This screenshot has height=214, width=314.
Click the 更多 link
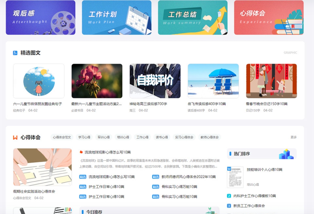click(294, 137)
